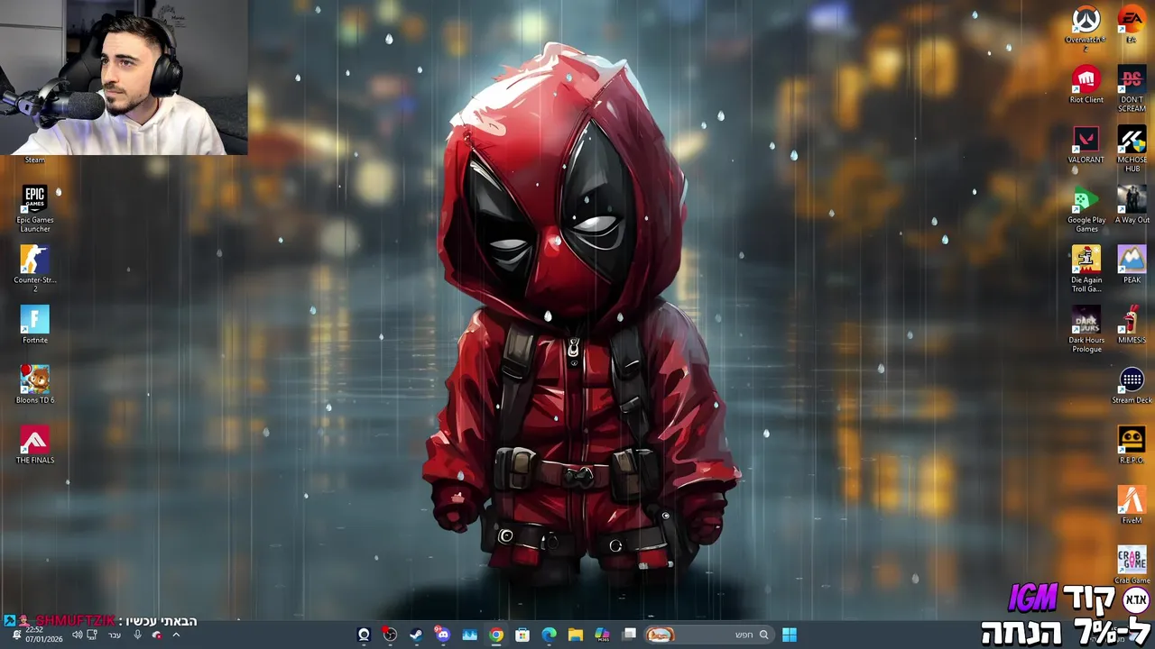Viewport: 1155px width, 649px height.
Task: Open the network status tray icon
Action: click(92, 635)
